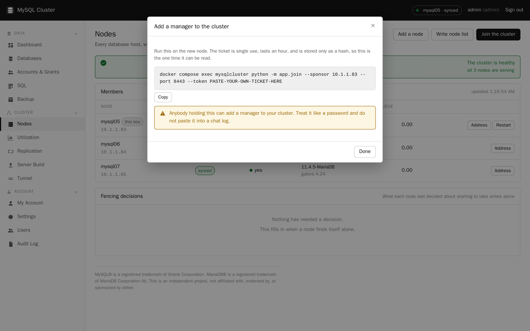Close the Add a manager dialog
This screenshot has width=530, height=331.
(373, 26)
